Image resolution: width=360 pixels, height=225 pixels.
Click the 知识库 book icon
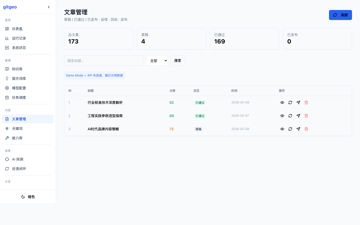7,69
